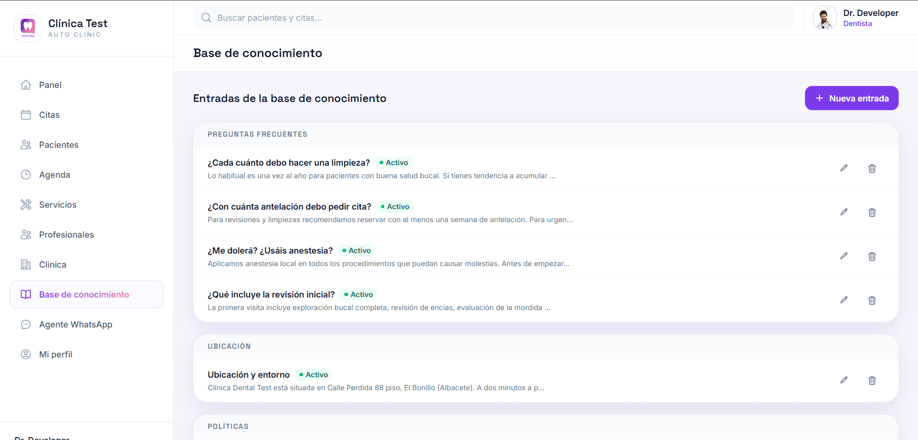The width and height of the screenshot is (918, 440).
Task: Click 'Entradas de la base de conocimiento' heading
Action: click(290, 99)
